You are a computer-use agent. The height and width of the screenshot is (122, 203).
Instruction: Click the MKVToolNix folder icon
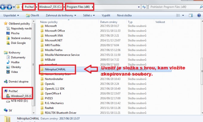[x=42, y=45]
